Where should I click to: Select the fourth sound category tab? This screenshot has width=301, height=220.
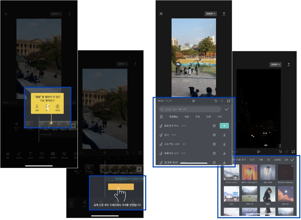coord(209,117)
